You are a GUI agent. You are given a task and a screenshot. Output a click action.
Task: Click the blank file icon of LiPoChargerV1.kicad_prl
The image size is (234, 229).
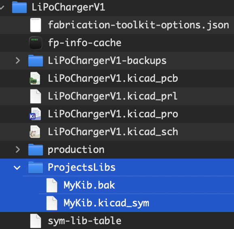point(36,96)
